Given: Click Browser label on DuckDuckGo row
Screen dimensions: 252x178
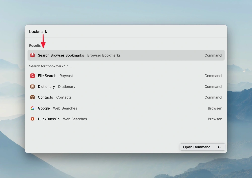Looking at the screenshot, I should coord(215,119).
